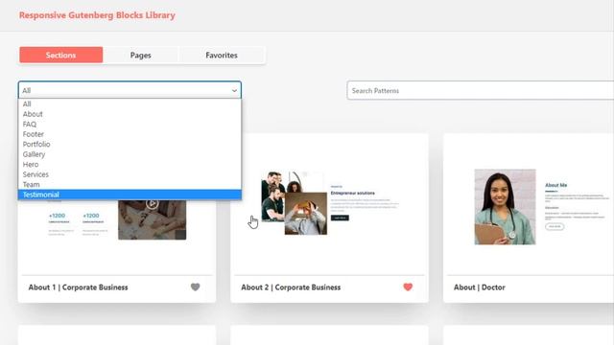The image size is (614, 345).
Task: Select Gallery category option
Action: tap(130, 154)
